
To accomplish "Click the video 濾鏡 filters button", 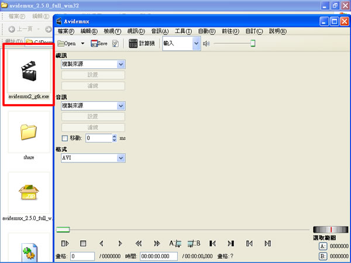I will coord(93,86).
